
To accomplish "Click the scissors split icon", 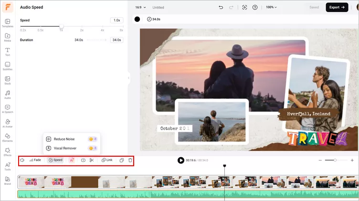I will coord(92,160).
